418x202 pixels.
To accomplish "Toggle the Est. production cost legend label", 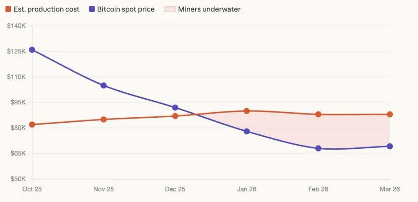I will (x=46, y=9).
